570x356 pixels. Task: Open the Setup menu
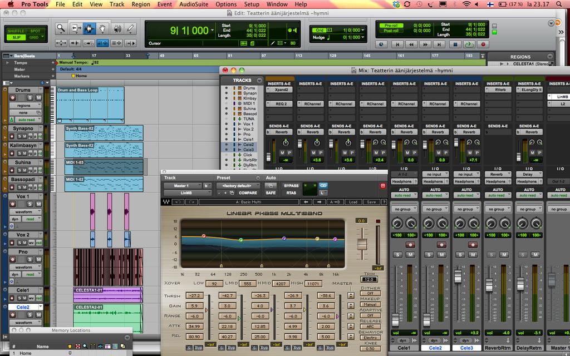(252, 4)
